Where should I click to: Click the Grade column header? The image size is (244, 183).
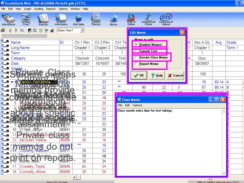231,42
